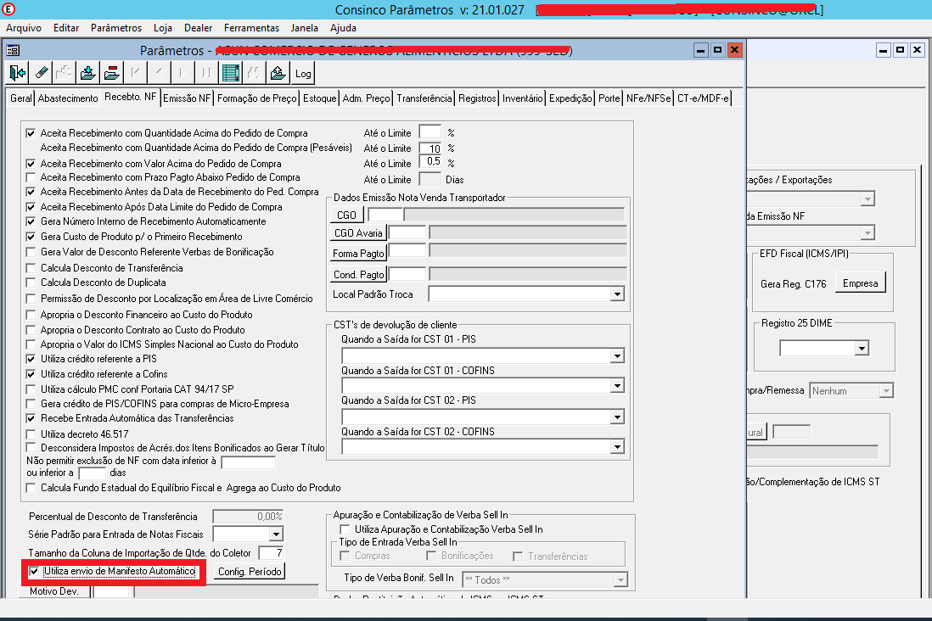Expand Quando a Saída for CST 01 - PIS dropdown
This screenshot has width=932, height=621.
coord(617,356)
